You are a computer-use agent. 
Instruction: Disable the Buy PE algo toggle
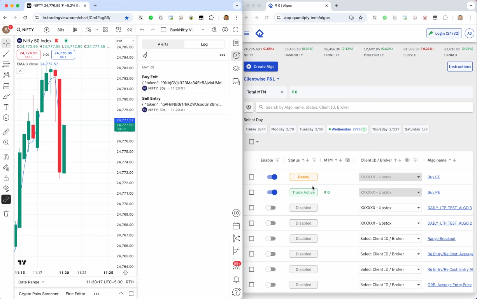(272, 192)
